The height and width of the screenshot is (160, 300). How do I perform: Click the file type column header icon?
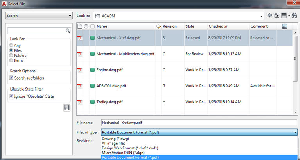click(x=79, y=27)
